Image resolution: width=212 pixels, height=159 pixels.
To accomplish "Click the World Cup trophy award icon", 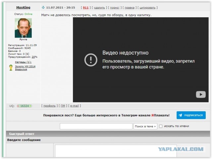I will coord(11,68).
